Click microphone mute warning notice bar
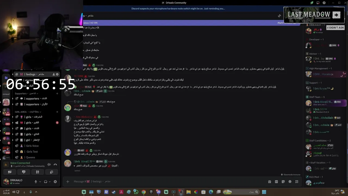Viewport: 348px width, 196px height. pos(178,8)
